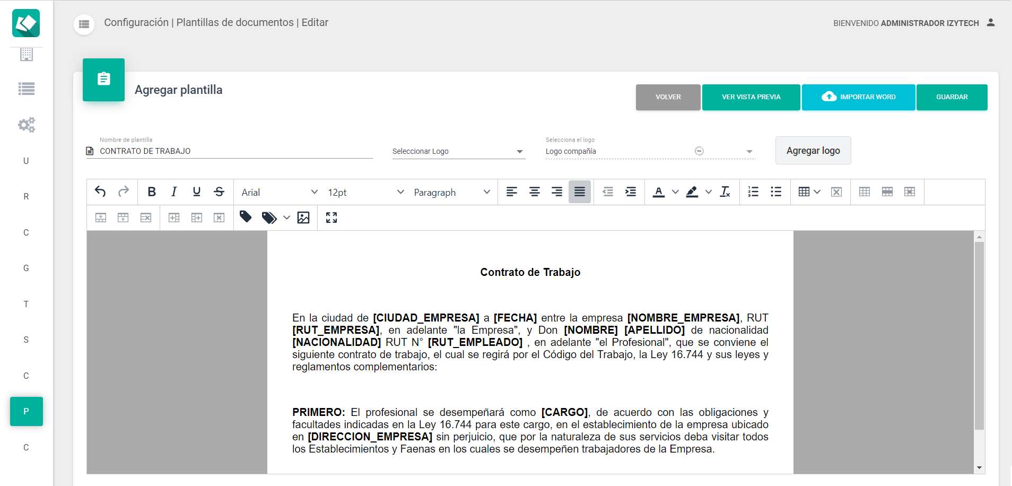Toggle italic formatting
This screenshot has width=1012, height=486.
click(x=174, y=192)
